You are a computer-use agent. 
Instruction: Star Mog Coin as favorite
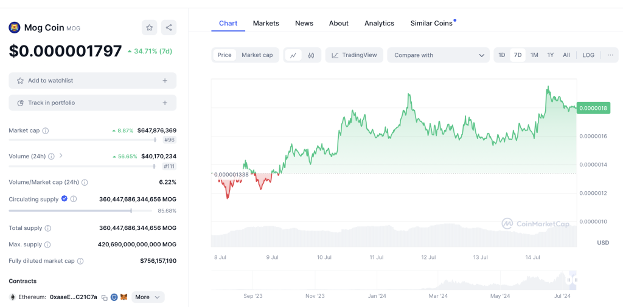(x=150, y=28)
